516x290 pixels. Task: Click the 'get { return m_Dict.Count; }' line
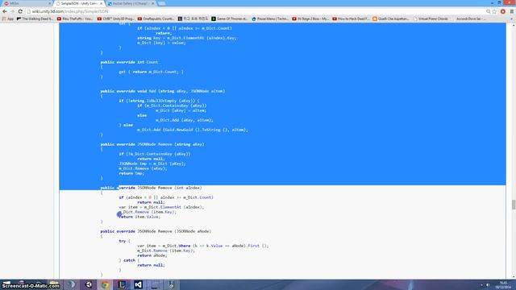click(151, 72)
